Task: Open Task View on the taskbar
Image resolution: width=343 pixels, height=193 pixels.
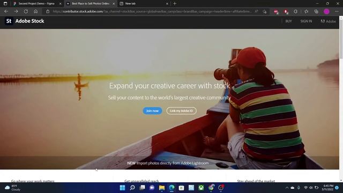Action: pyautogui.click(x=142, y=188)
